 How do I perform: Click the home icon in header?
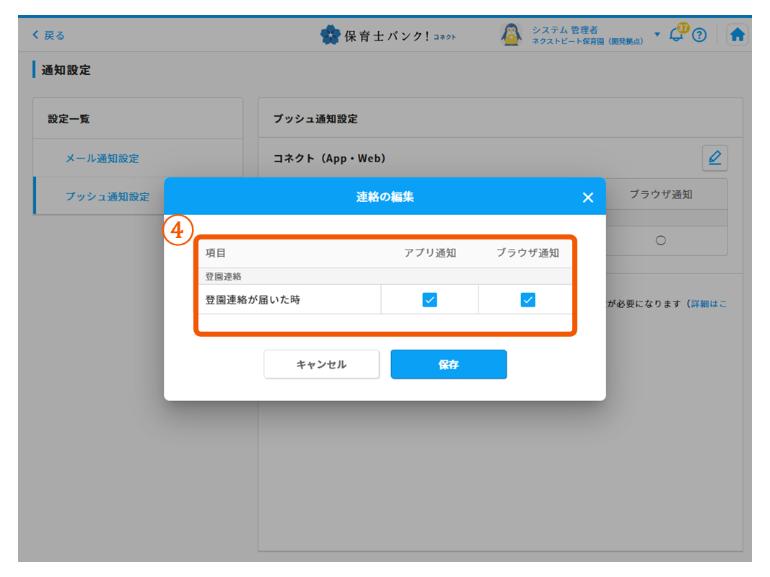(x=737, y=35)
